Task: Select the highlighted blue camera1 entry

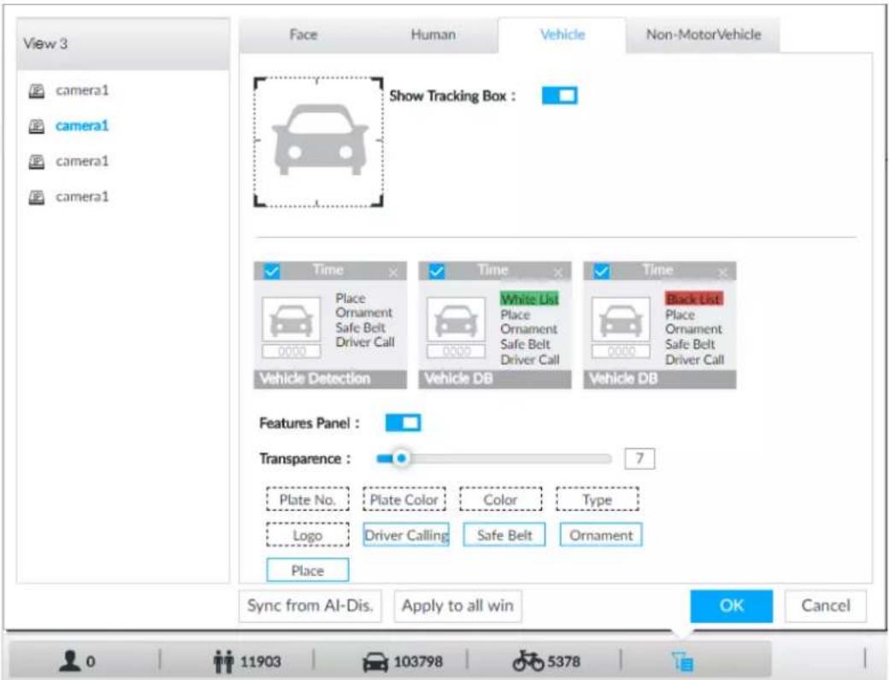Action: [82, 126]
